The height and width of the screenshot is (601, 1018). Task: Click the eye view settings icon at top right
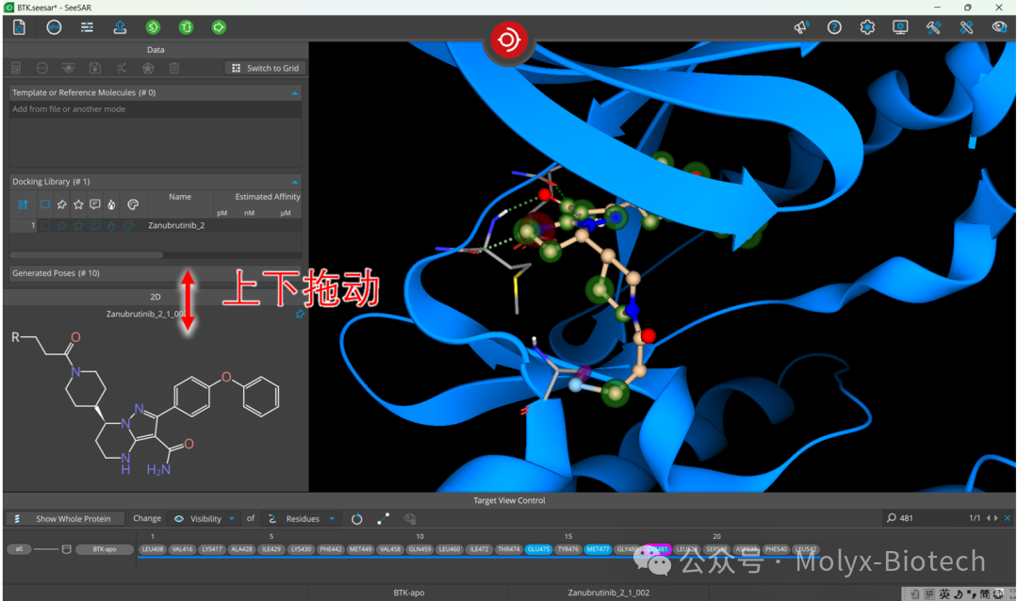click(x=1000, y=27)
